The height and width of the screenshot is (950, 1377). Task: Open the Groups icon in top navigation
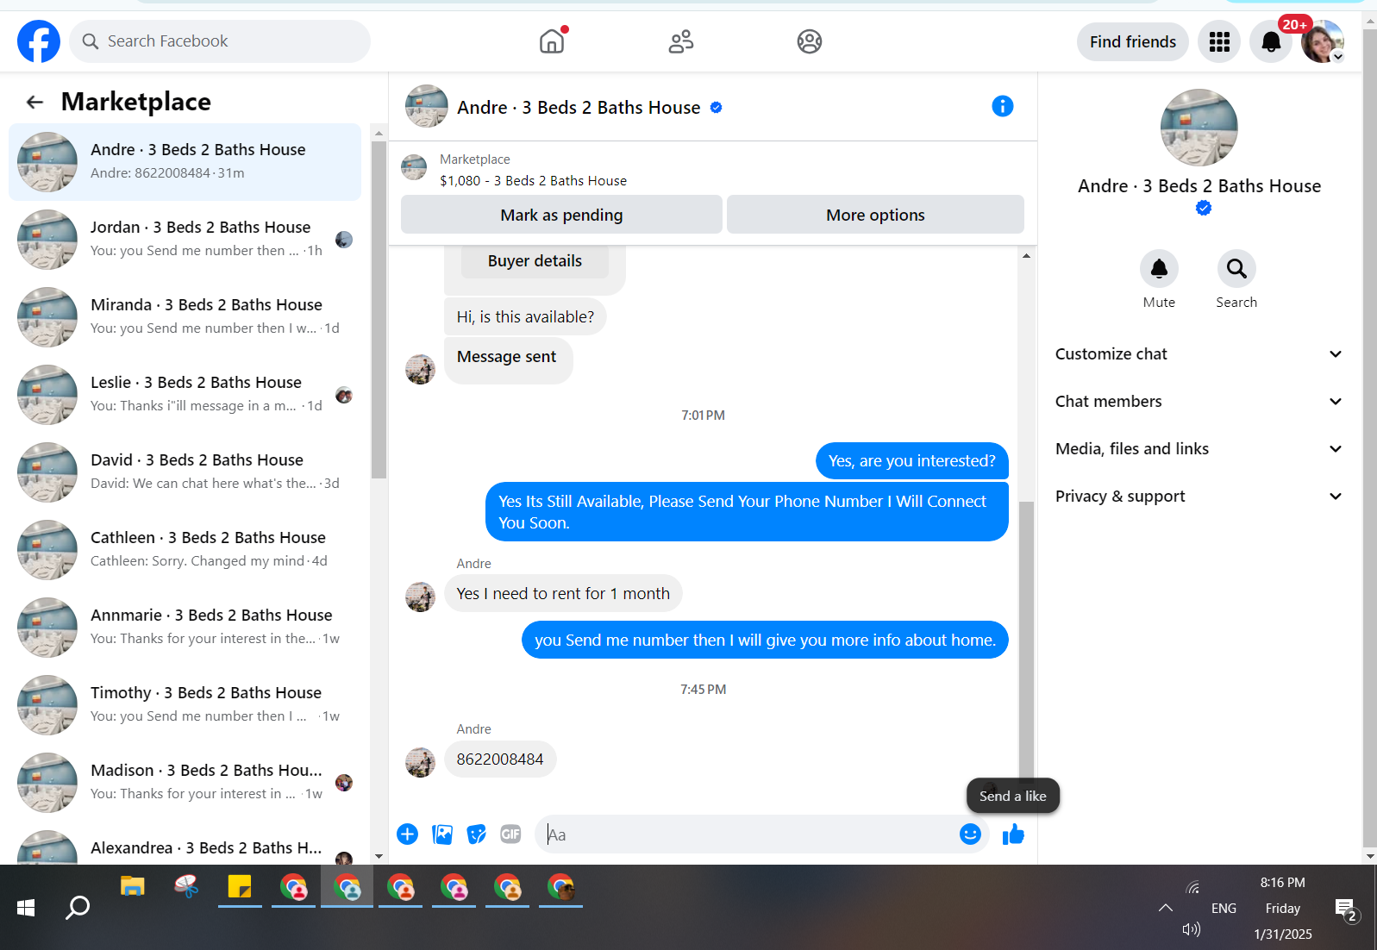[x=810, y=41]
